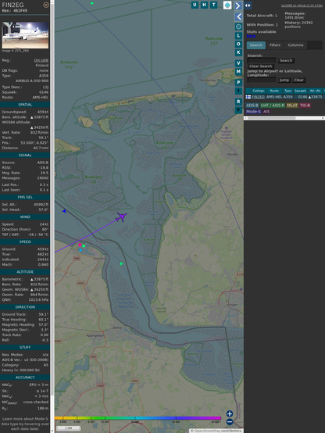The width and height of the screenshot is (325, 433).
Task: Sort table by Alt. (ft) column
Action: click(315, 91)
